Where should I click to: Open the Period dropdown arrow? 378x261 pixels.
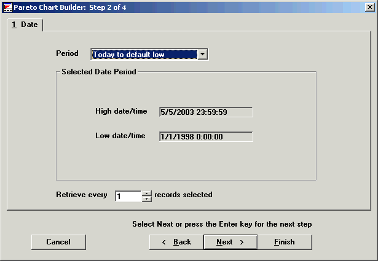202,55
